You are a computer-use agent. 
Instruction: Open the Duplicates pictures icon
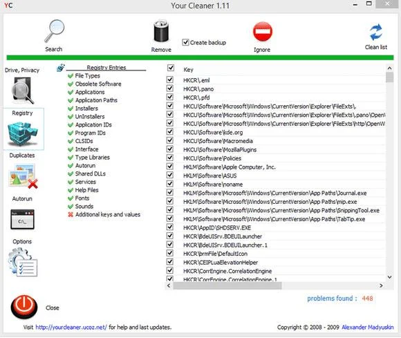pos(23,176)
